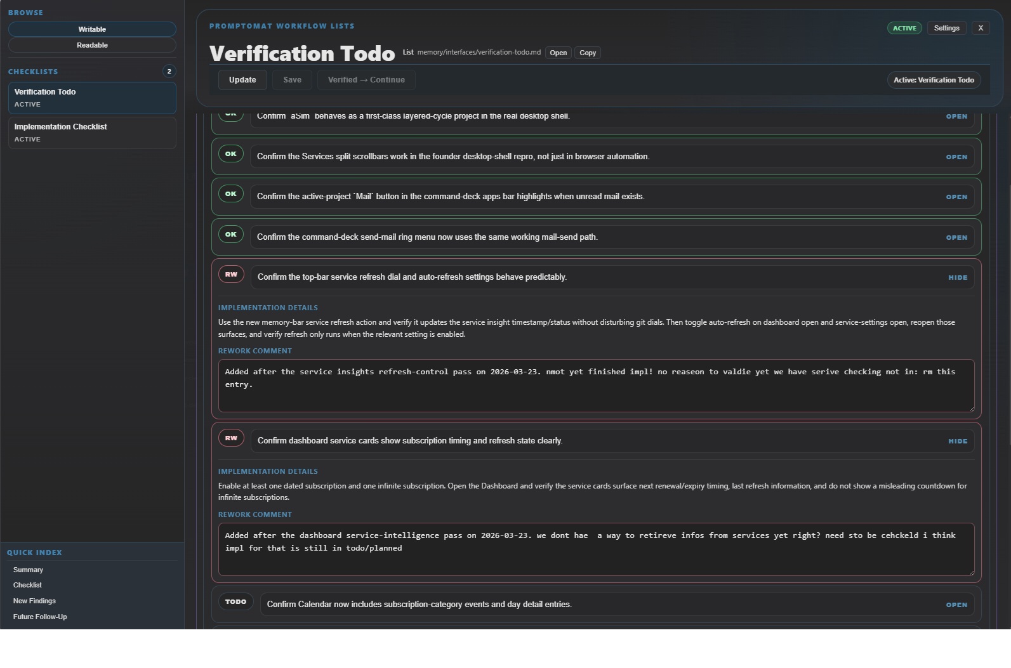The image size is (1011, 668).
Task: Click the PROMPTOMAT WORKFLOW LISTS header label
Action: (x=282, y=26)
